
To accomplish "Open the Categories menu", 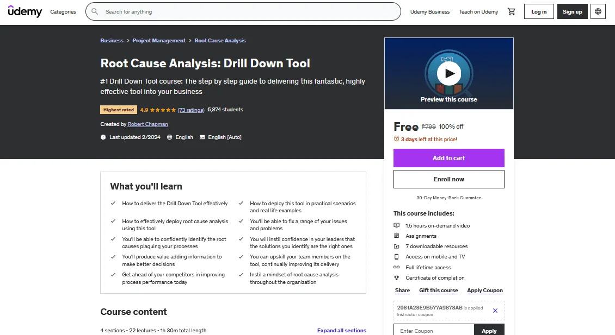I will click(63, 12).
